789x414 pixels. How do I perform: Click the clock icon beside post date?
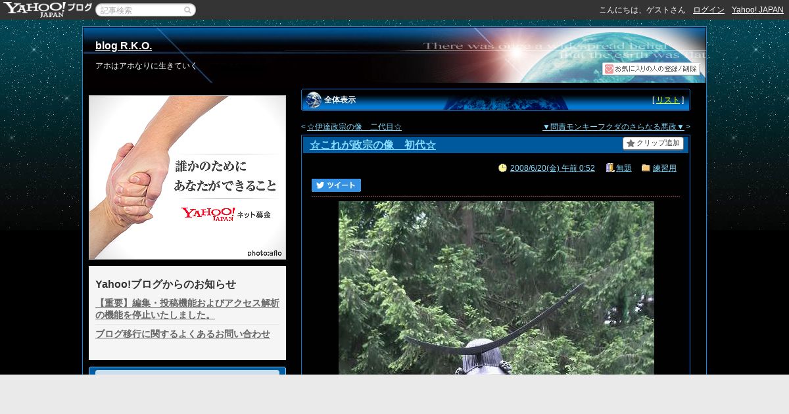[x=503, y=168]
